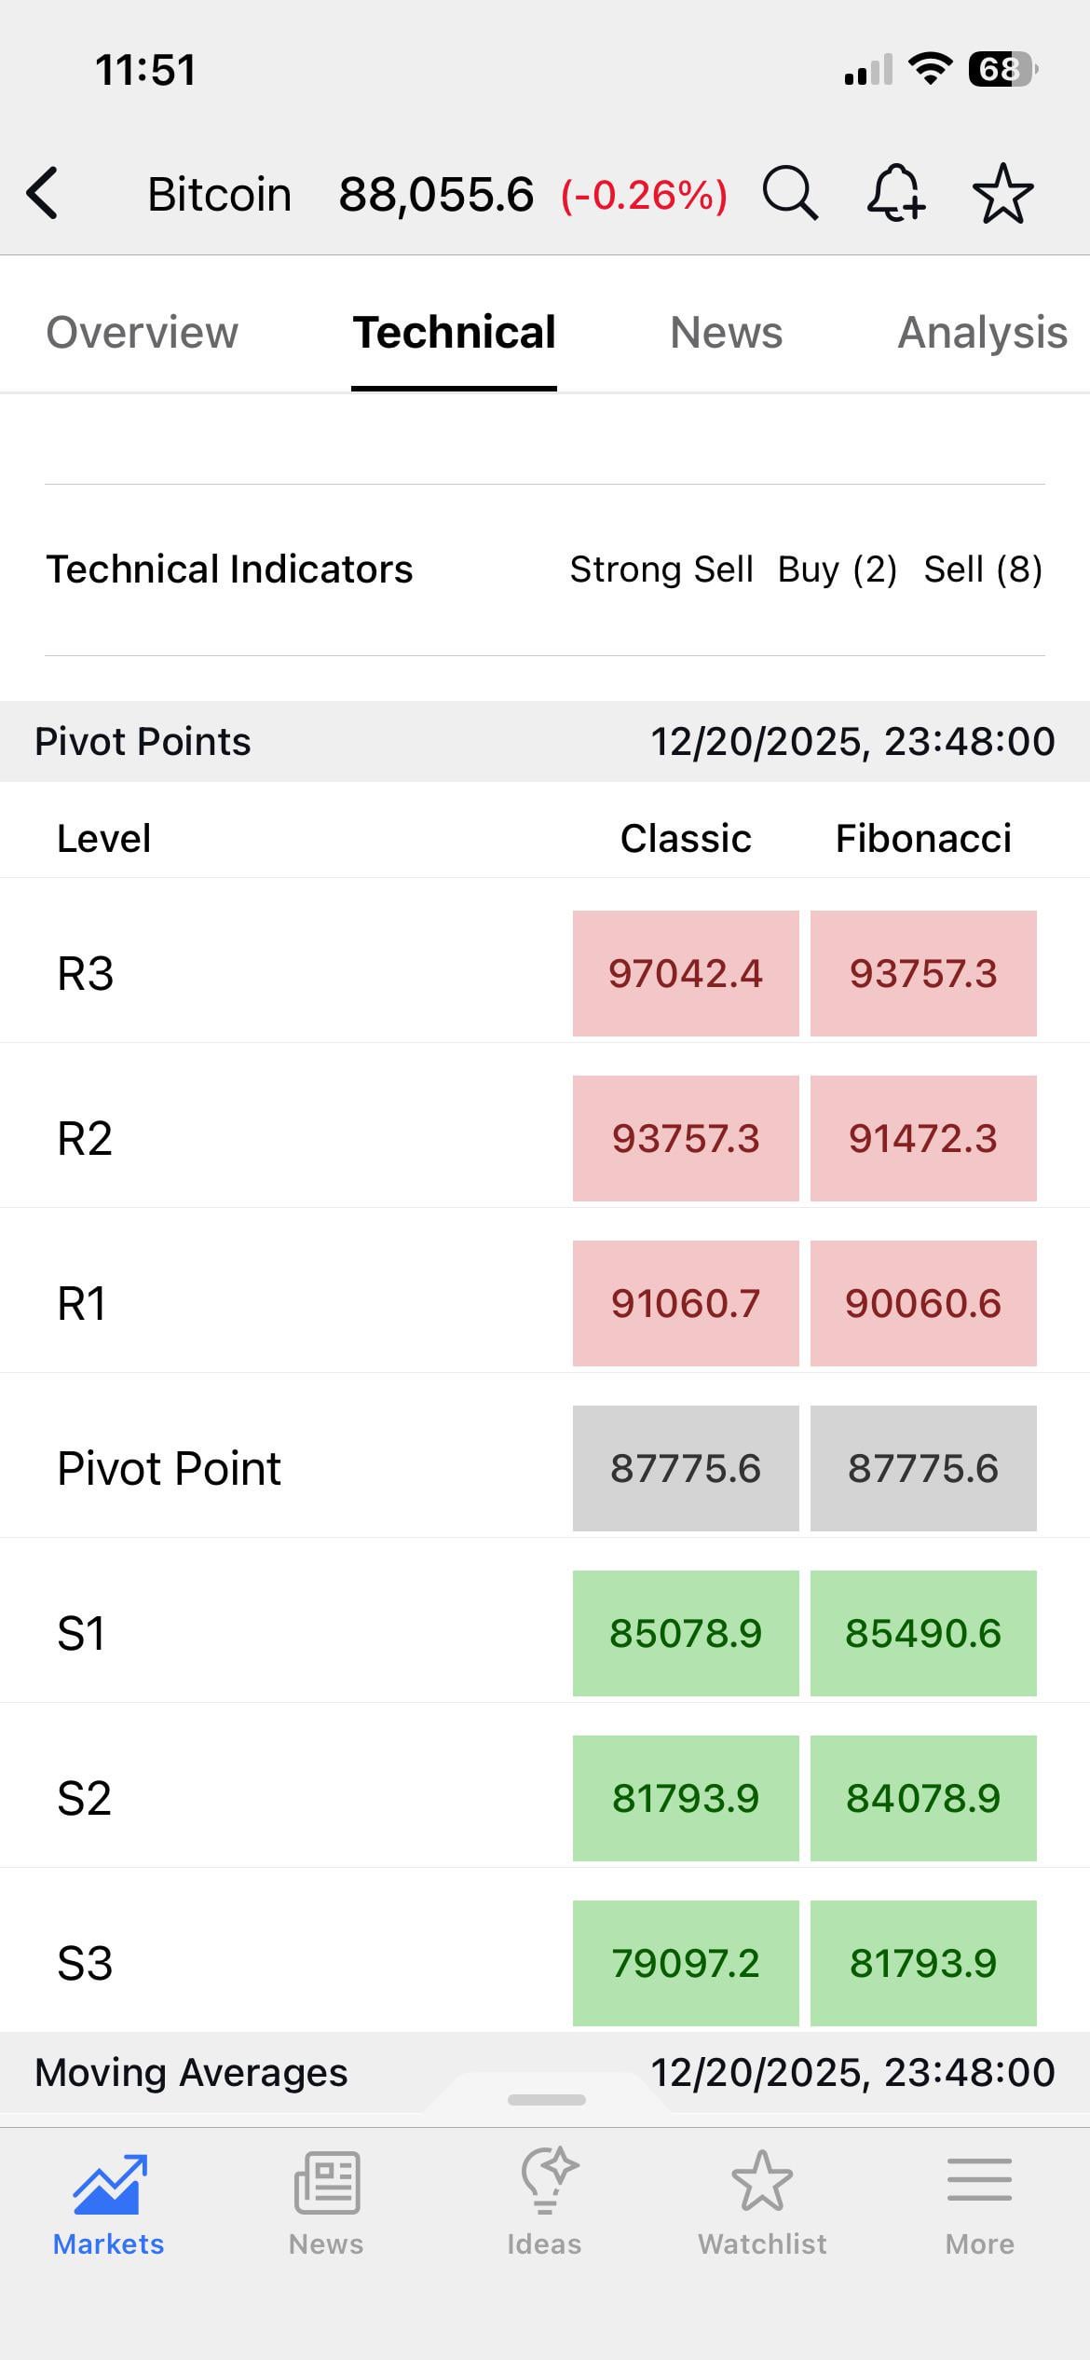Viewport: 1090px width, 2360px height.
Task: Tap the Classic R3 value 97042.4
Action: click(x=686, y=974)
